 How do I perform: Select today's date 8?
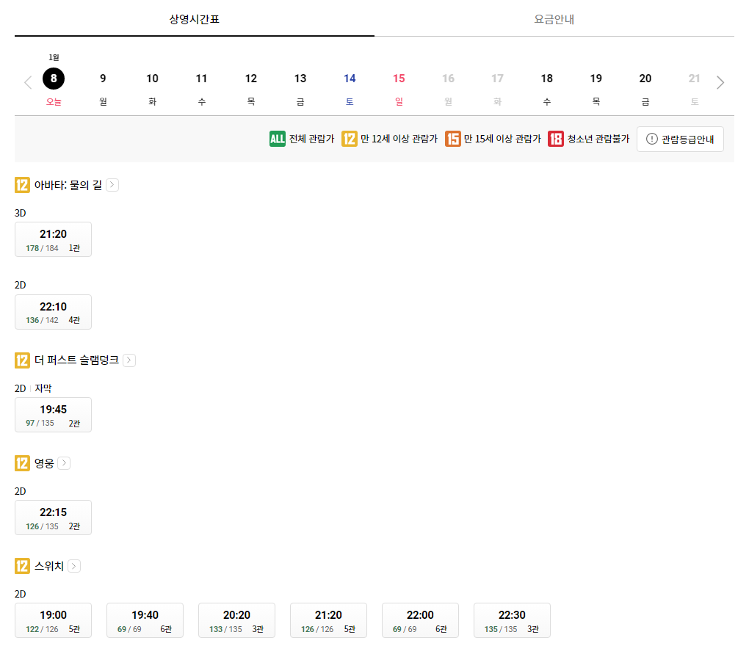click(x=54, y=79)
